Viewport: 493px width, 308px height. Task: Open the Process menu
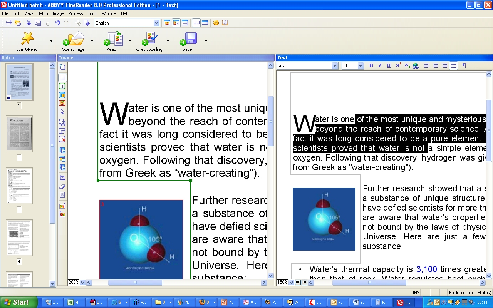pos(75,13)
